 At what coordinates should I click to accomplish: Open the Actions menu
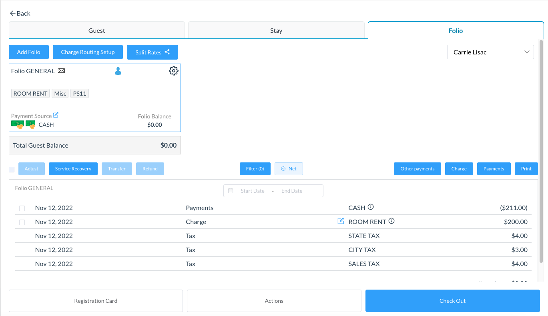274,301
